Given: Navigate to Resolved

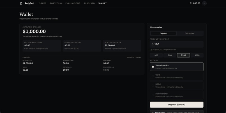Looking at the screenshot, I should (x=89, y=3).
